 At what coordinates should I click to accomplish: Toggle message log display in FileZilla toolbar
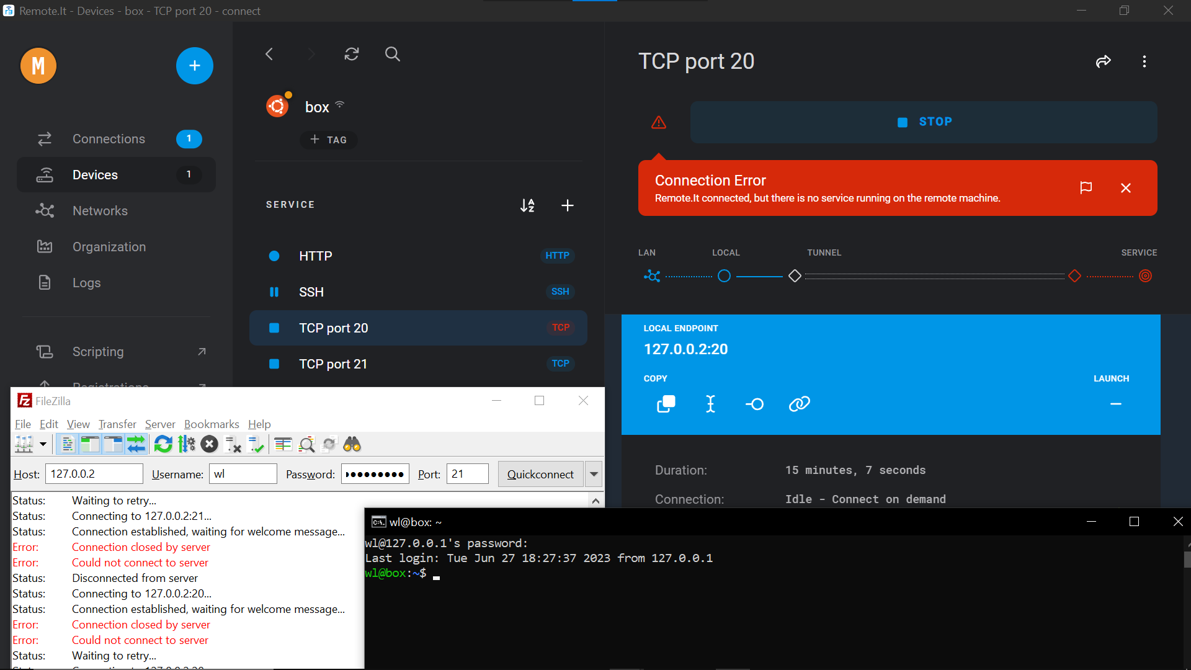68,444
